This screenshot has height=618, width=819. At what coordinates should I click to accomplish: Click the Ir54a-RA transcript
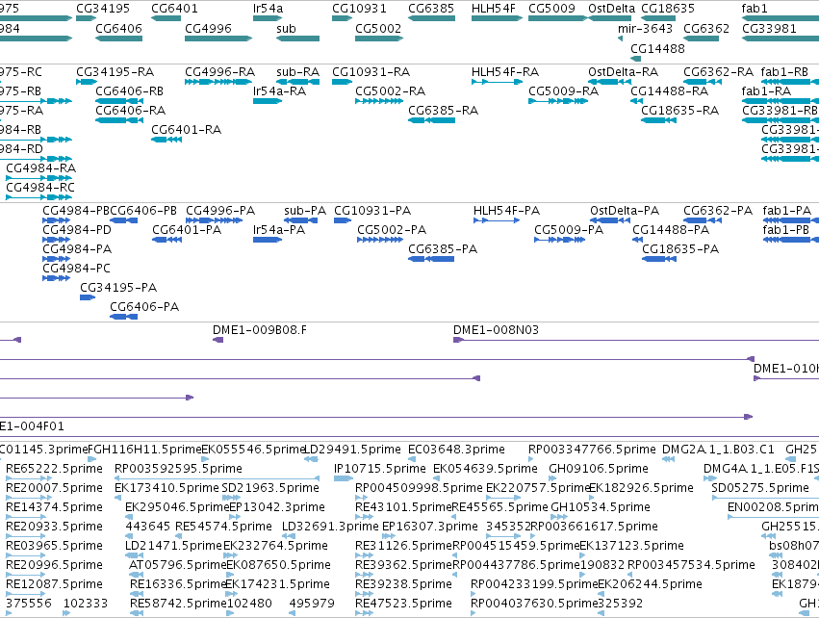coord(268,101)
